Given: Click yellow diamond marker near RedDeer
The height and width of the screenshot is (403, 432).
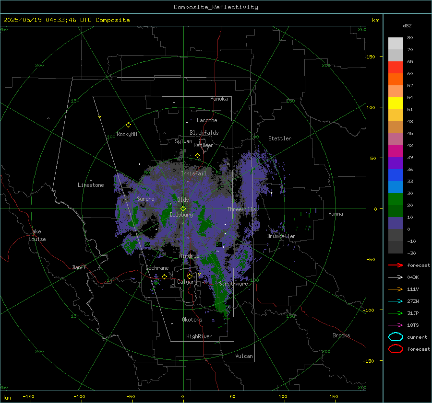Looking at the screenshot, I should (197, 156).
